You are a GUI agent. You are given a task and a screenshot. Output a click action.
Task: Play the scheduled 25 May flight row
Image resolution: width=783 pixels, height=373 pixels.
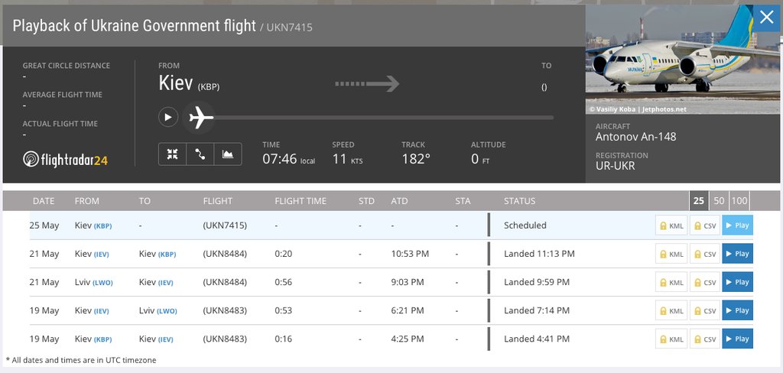pos(737,225)
